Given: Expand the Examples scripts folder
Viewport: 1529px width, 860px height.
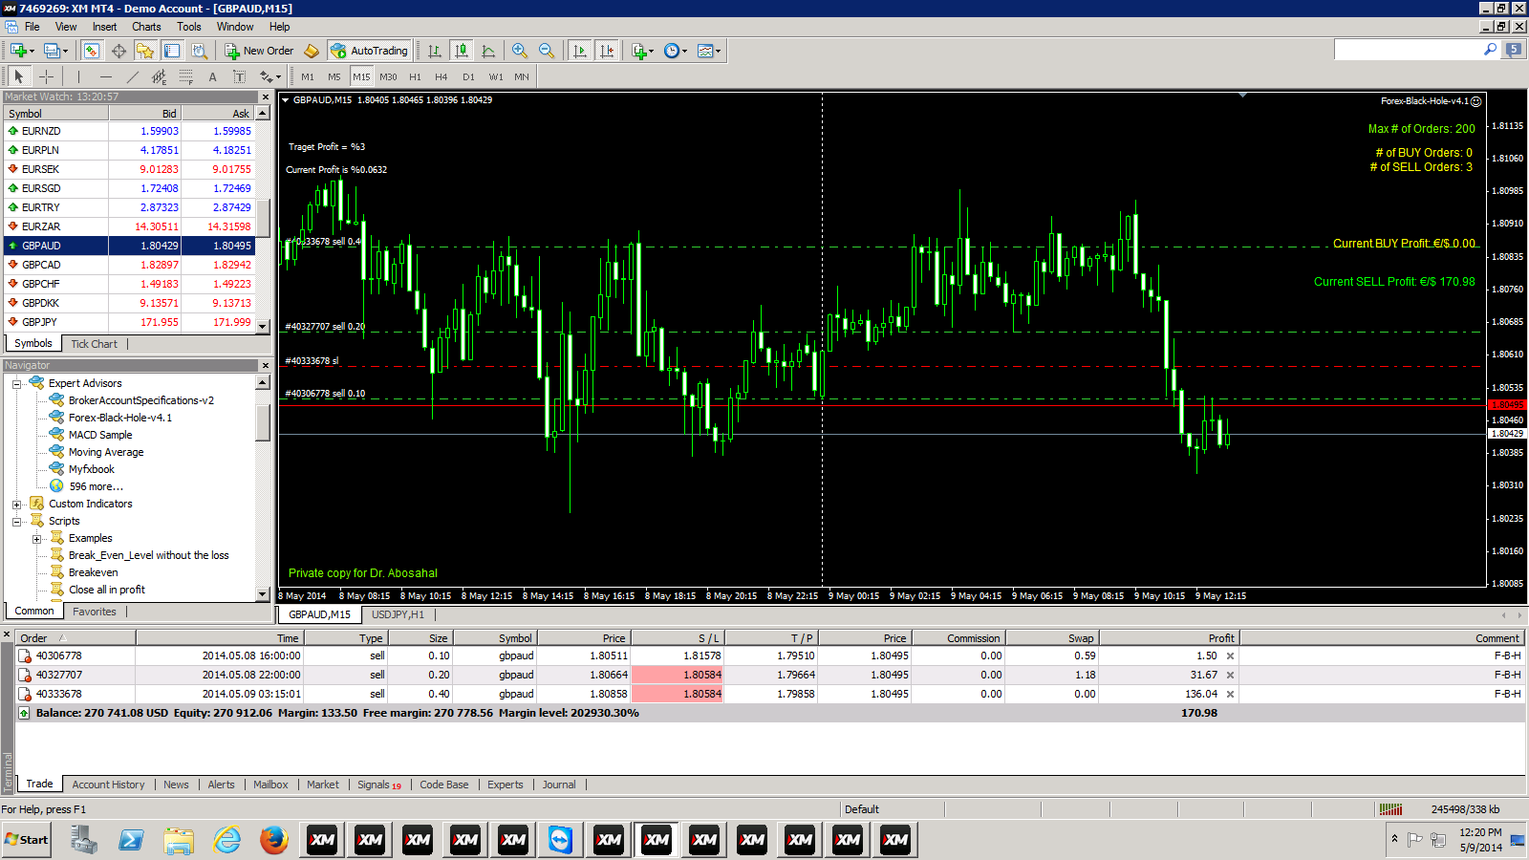Looking at the screenshot, I should tap(36, 538).
